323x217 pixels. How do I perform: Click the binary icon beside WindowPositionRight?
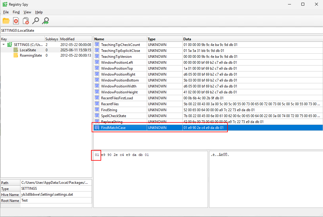(x=97, y=74)
